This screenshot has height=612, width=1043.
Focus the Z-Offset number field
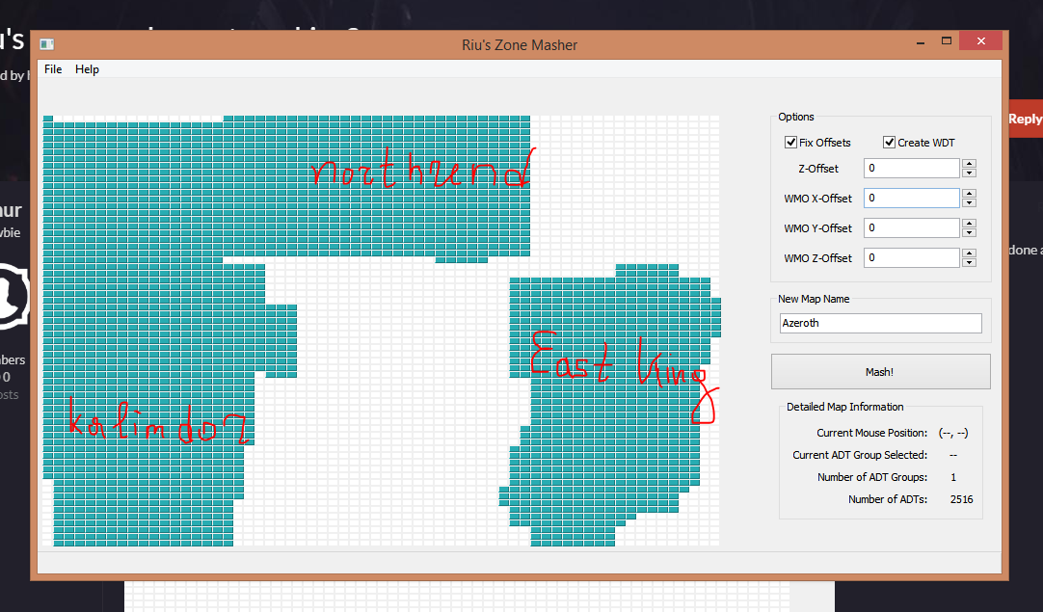point(911,169)
